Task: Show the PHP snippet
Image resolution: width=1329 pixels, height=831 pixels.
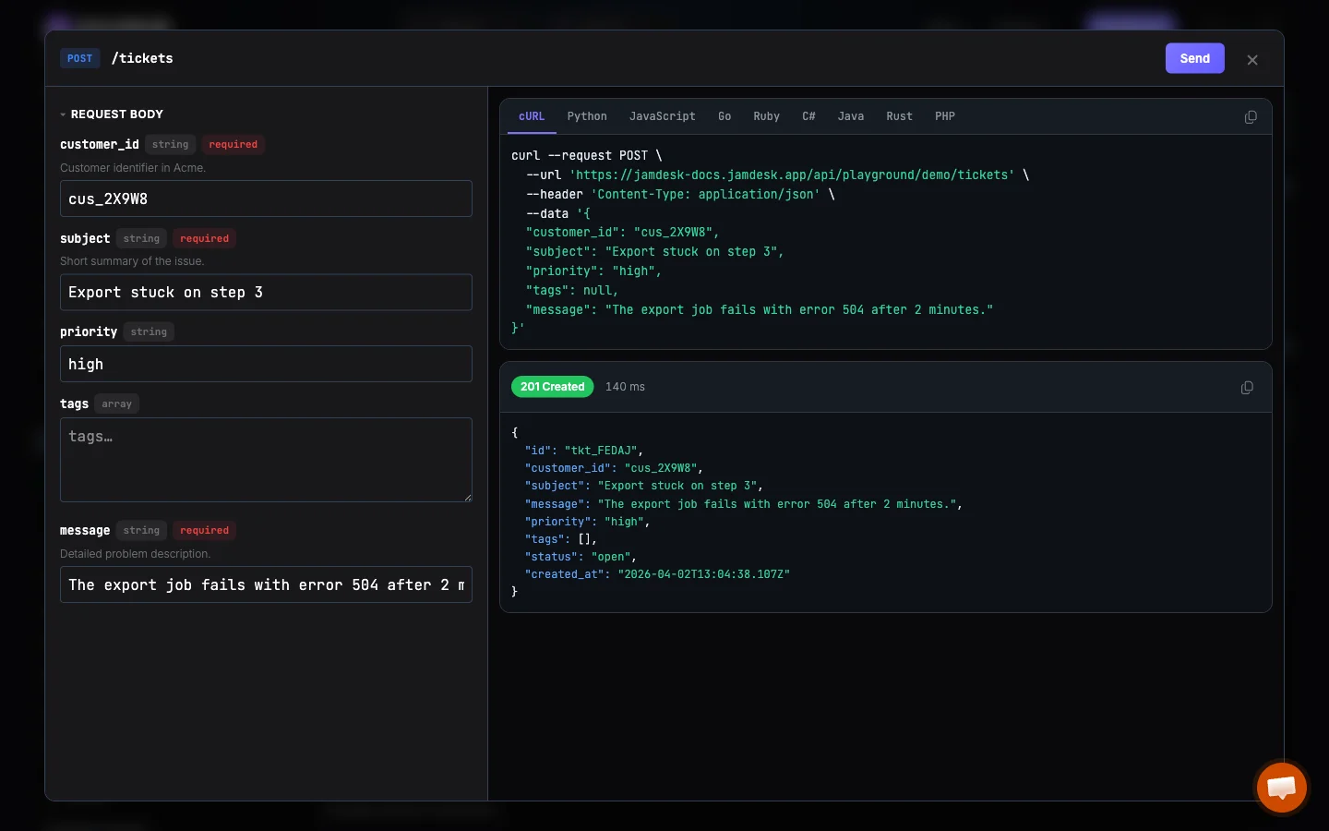Action: 944,116
